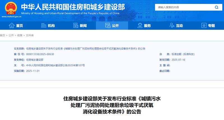224x120 pixels.
Task: Click the 发文日期 value 2025-07-16
Action: (178, 60)
